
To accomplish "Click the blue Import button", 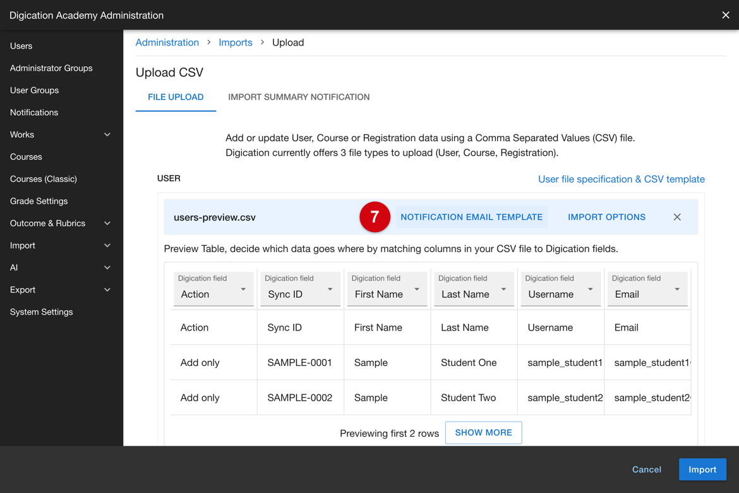I will [x=702, y=470].
